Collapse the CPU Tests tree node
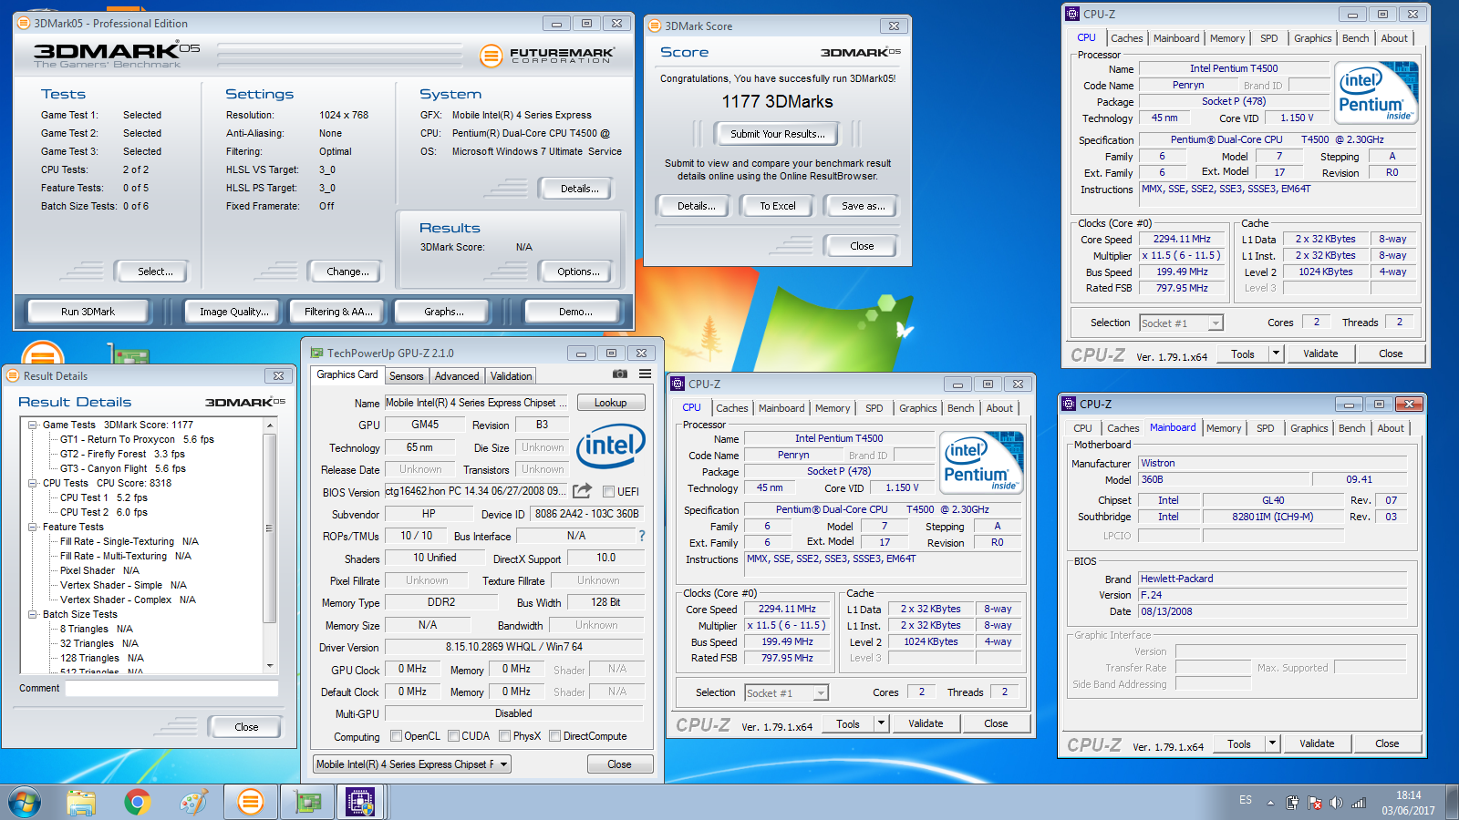 [x=33, y=483]
